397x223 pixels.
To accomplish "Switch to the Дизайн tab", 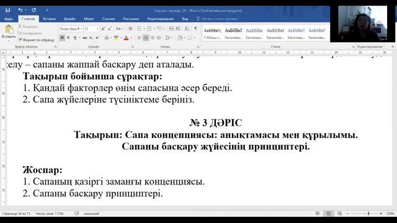I will coord(69,19).
